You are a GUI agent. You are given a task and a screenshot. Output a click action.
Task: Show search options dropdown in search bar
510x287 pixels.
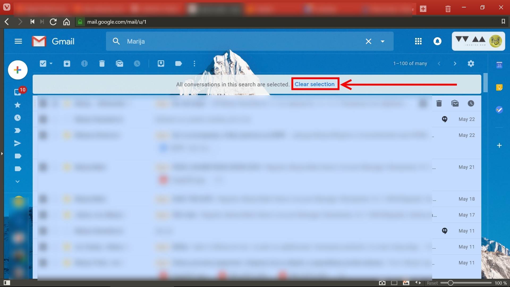(382, 41)
